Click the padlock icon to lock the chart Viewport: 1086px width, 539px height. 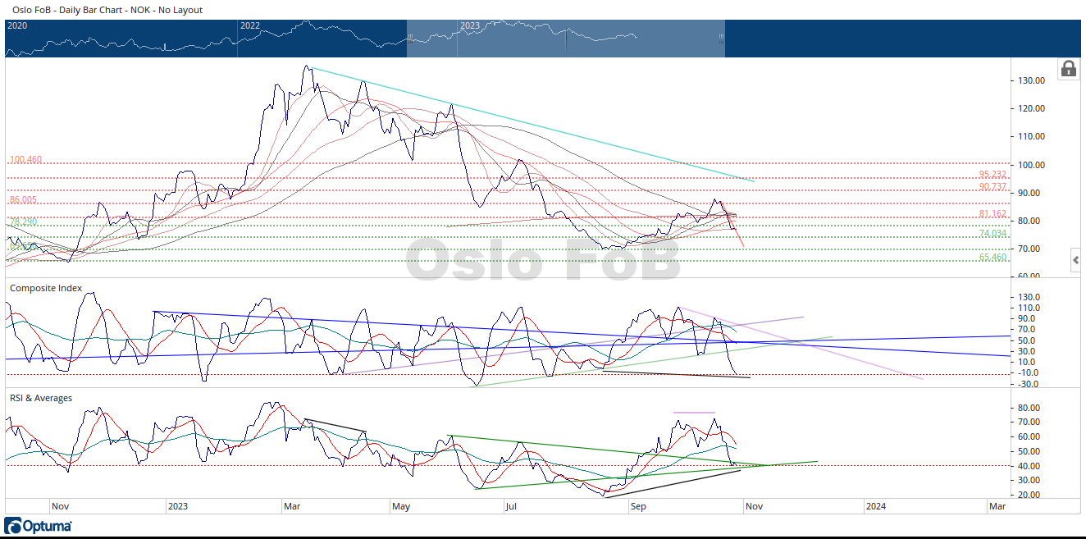click(x=1069, y=68)
